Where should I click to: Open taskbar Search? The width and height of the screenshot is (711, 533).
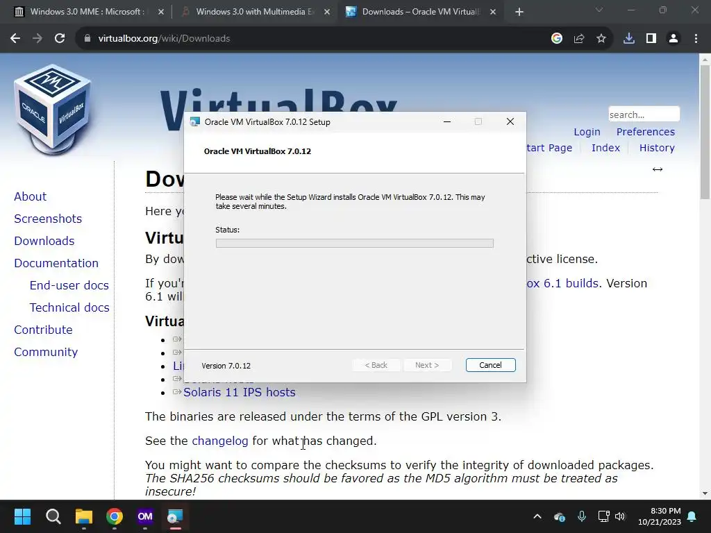click(53, 516)
